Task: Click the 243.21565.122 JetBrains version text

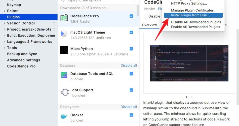Action: tap(91, 38)
